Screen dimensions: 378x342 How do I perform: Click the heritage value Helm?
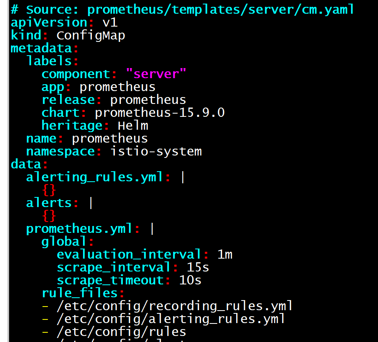[133, 126]
